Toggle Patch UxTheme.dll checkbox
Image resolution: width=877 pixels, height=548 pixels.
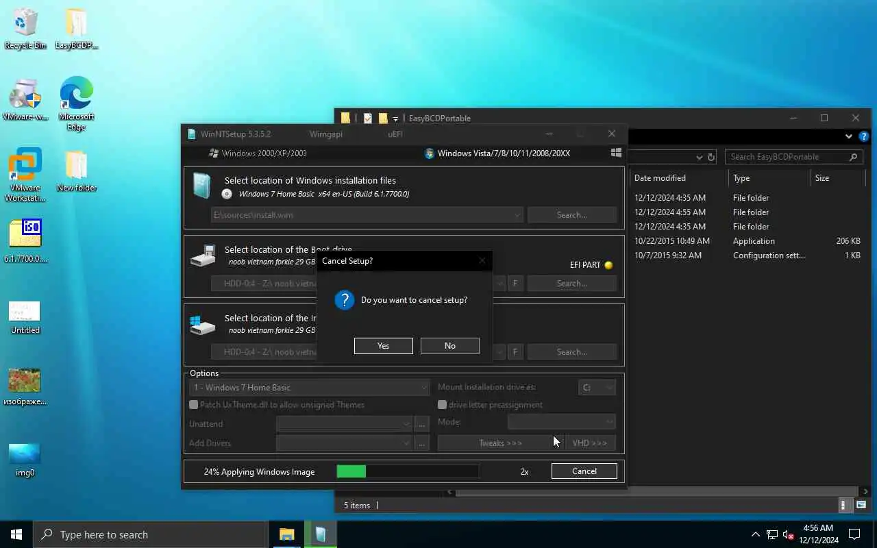[193, 405]
